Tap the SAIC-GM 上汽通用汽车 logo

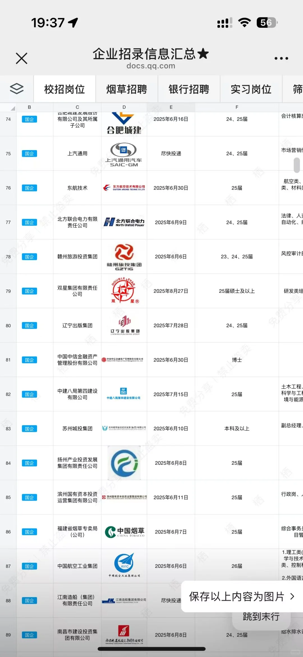pyautogui.click(x=124, y=154)
